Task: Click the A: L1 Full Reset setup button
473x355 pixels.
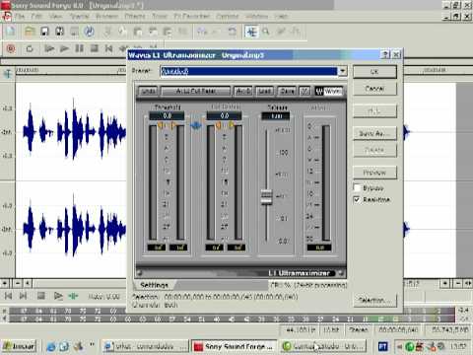Action: click(x=196, y=91)
